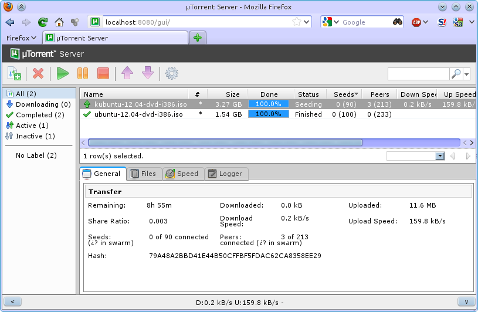This screenshot has width=478, height=312.
Task: Bookmark this page with star icon
Action: pos(296,22)
